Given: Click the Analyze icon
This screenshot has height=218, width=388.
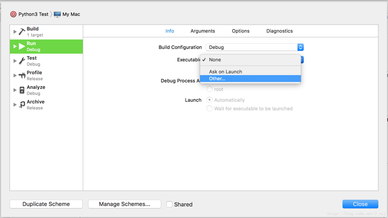Looking at the screenshot, I should pyautogui.click(x=22, y=90).
